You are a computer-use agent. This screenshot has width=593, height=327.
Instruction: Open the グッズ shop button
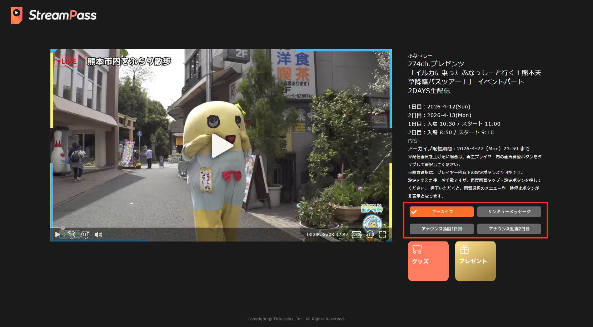428,261
